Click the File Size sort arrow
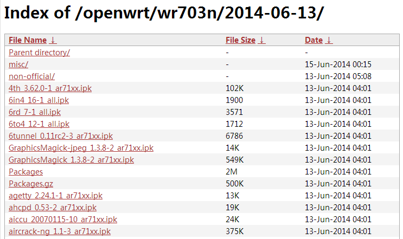The height and width of the screenshot is (239, 403). click(x=262, y=41)
